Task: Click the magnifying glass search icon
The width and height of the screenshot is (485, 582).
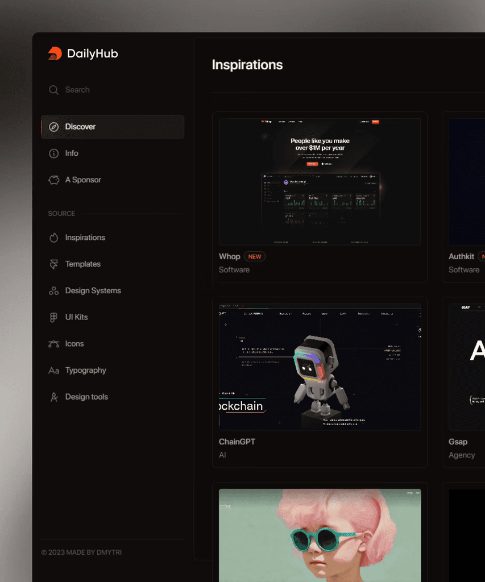Action: (x=54, y=90)
